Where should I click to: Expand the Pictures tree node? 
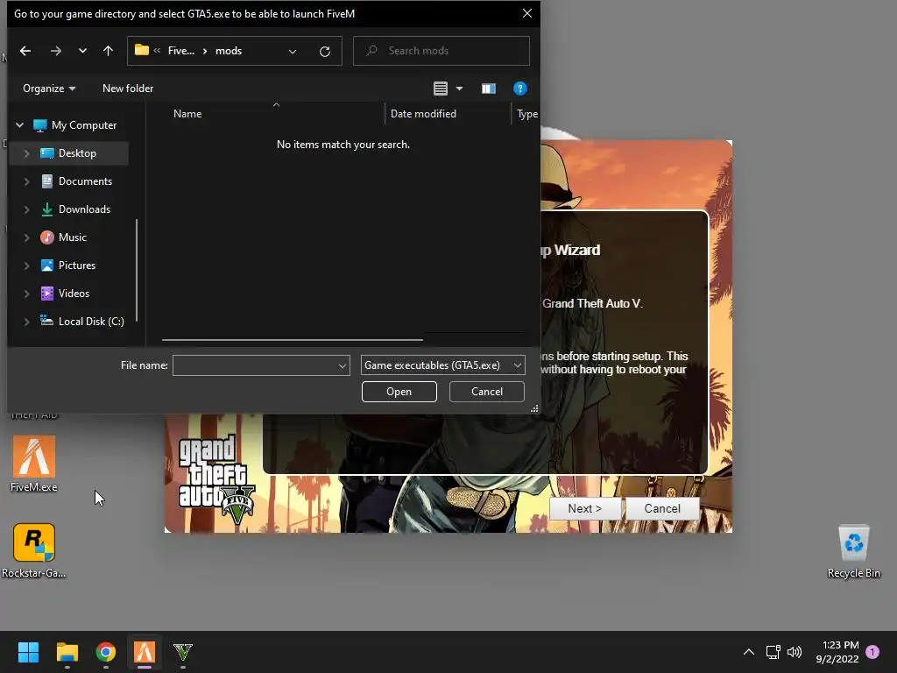tap(26, 266)
